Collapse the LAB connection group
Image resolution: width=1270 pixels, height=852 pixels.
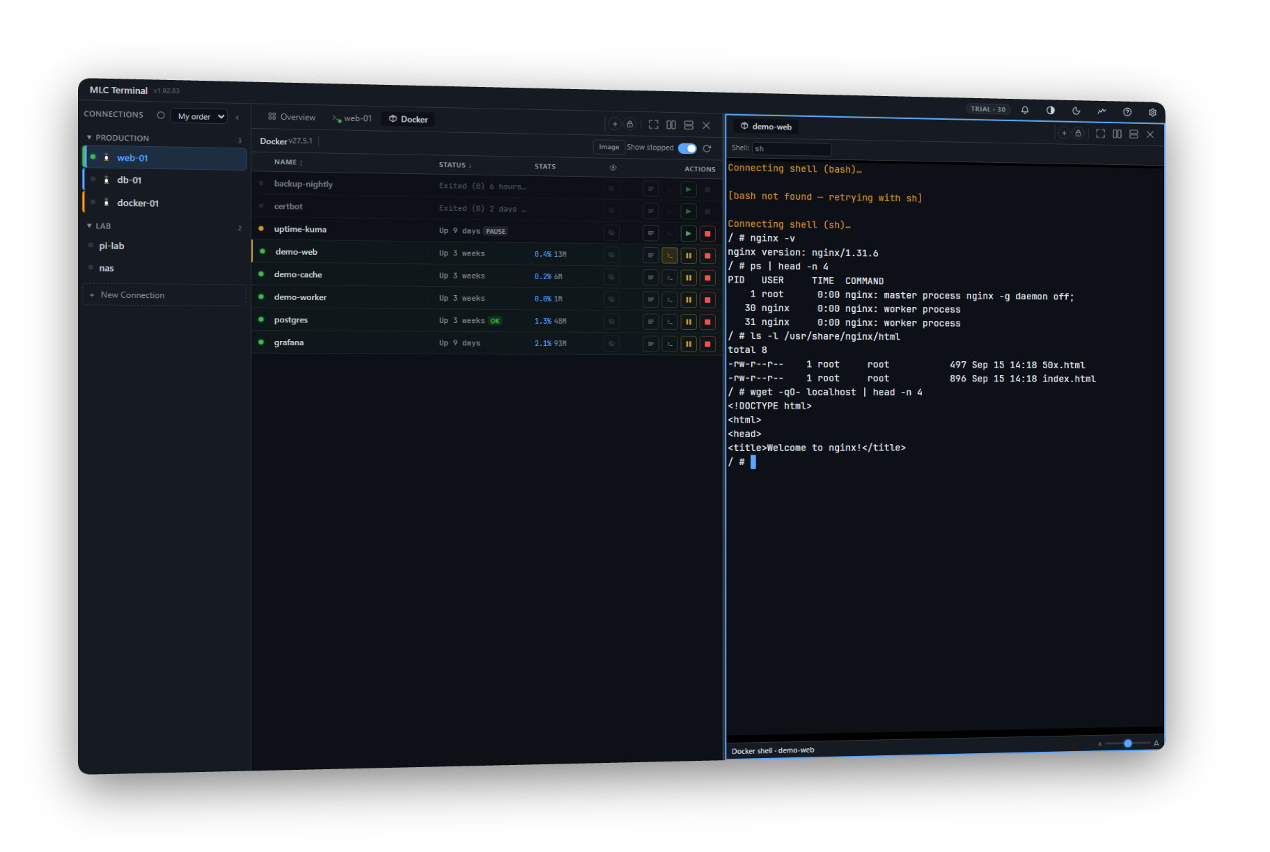coord(89,226)
